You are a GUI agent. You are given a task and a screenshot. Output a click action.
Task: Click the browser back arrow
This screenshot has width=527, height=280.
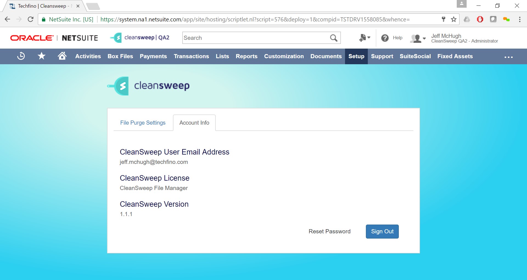7,19
